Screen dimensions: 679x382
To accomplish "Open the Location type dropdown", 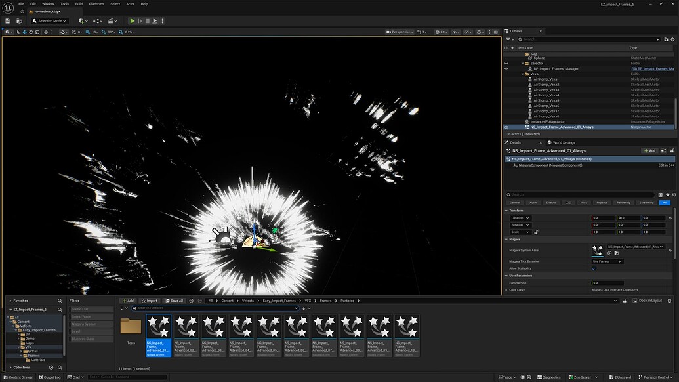I will (520, 218).
